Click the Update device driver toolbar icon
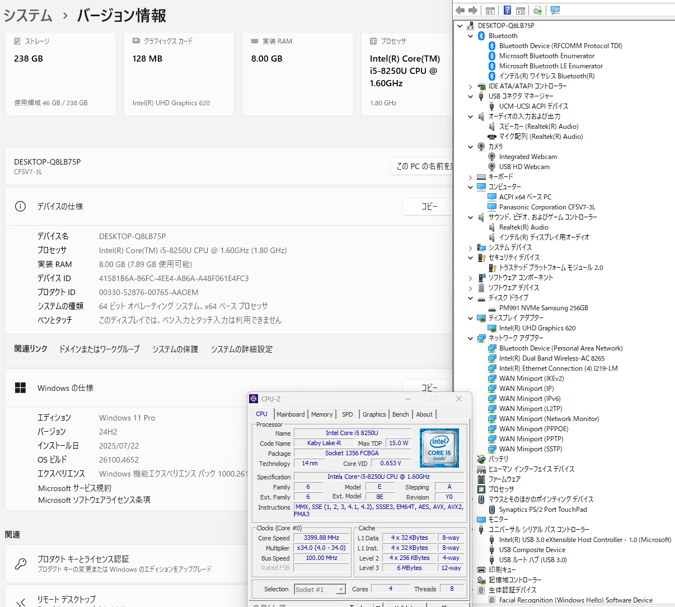 tap(538, 10)
